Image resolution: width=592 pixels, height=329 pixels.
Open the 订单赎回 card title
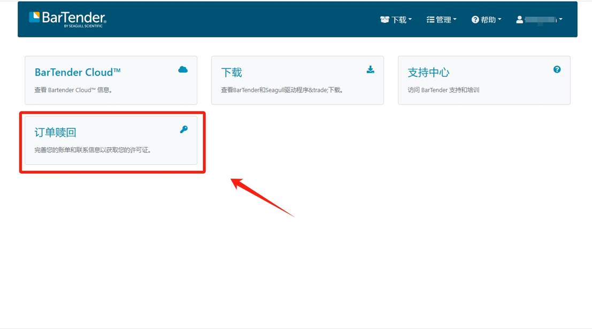[55, 132]
